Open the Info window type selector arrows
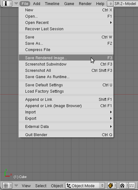Viewport: 138px width, 190px height. (x=11, y=3)
